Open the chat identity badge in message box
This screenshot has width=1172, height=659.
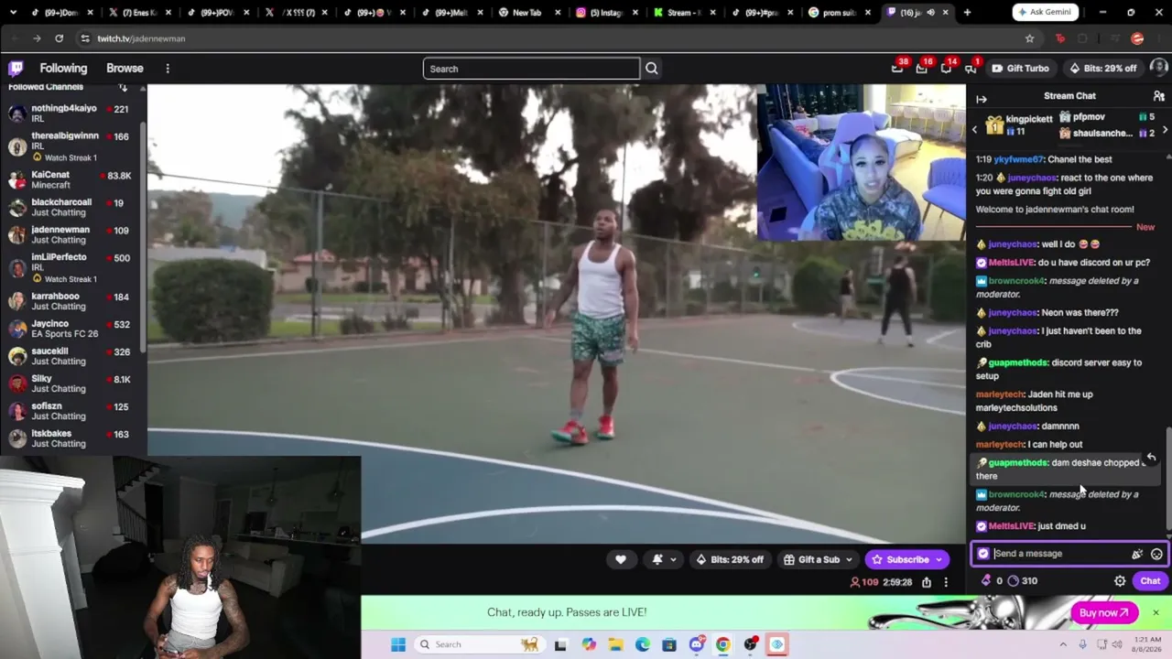(x=983, y=554)
